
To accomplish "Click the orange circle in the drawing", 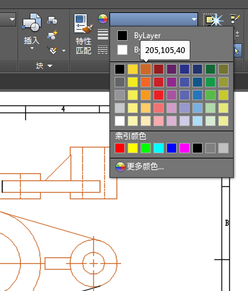I will 94,263.
